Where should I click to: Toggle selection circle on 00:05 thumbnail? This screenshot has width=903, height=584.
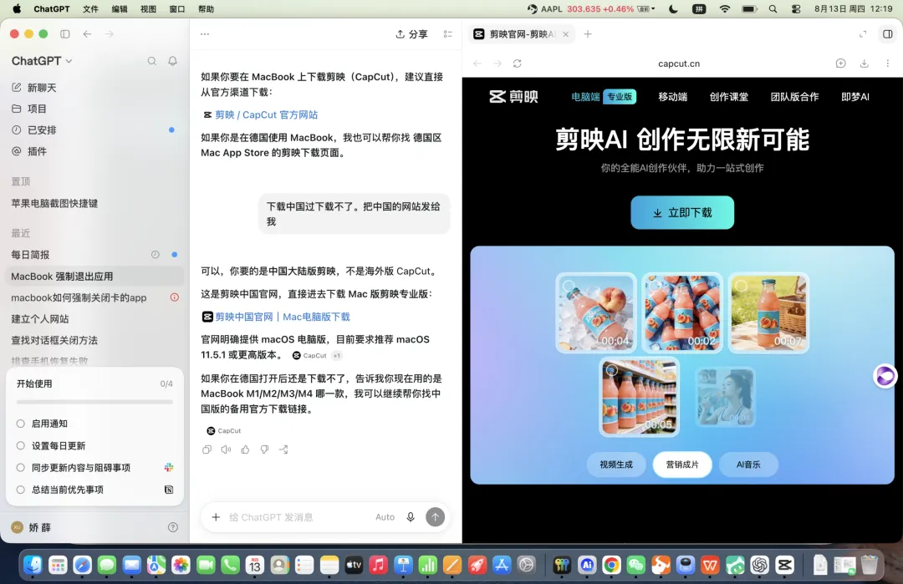pos(611,370)
